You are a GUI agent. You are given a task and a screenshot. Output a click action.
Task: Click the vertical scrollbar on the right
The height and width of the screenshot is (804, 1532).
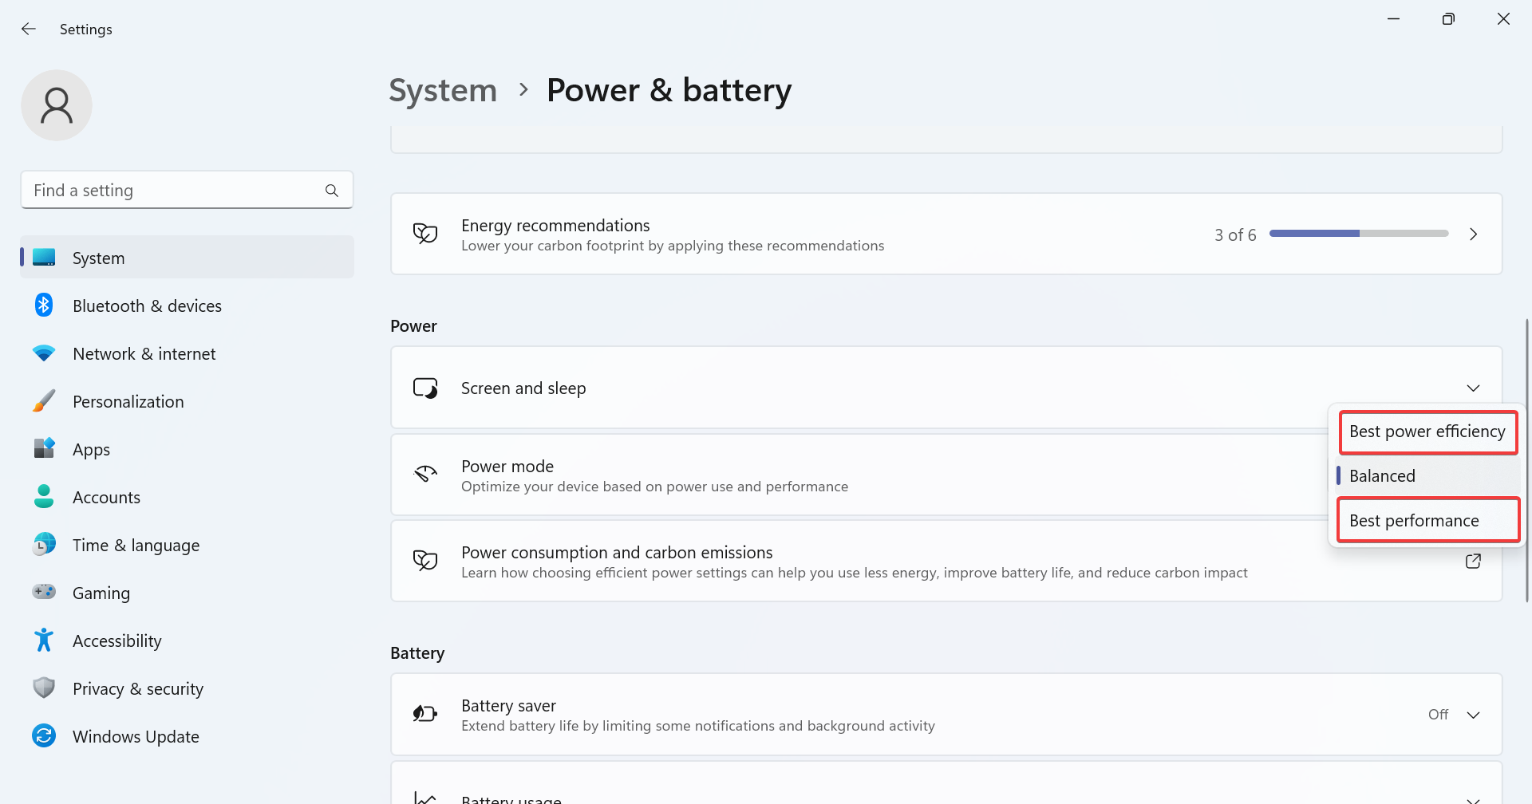[1526, 460]
